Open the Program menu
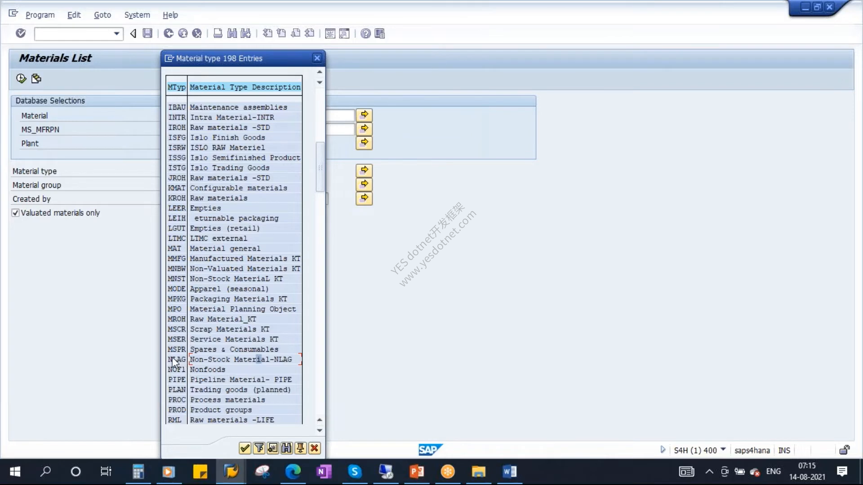This screenshot has width=863, height=485. tap(40, 15)
